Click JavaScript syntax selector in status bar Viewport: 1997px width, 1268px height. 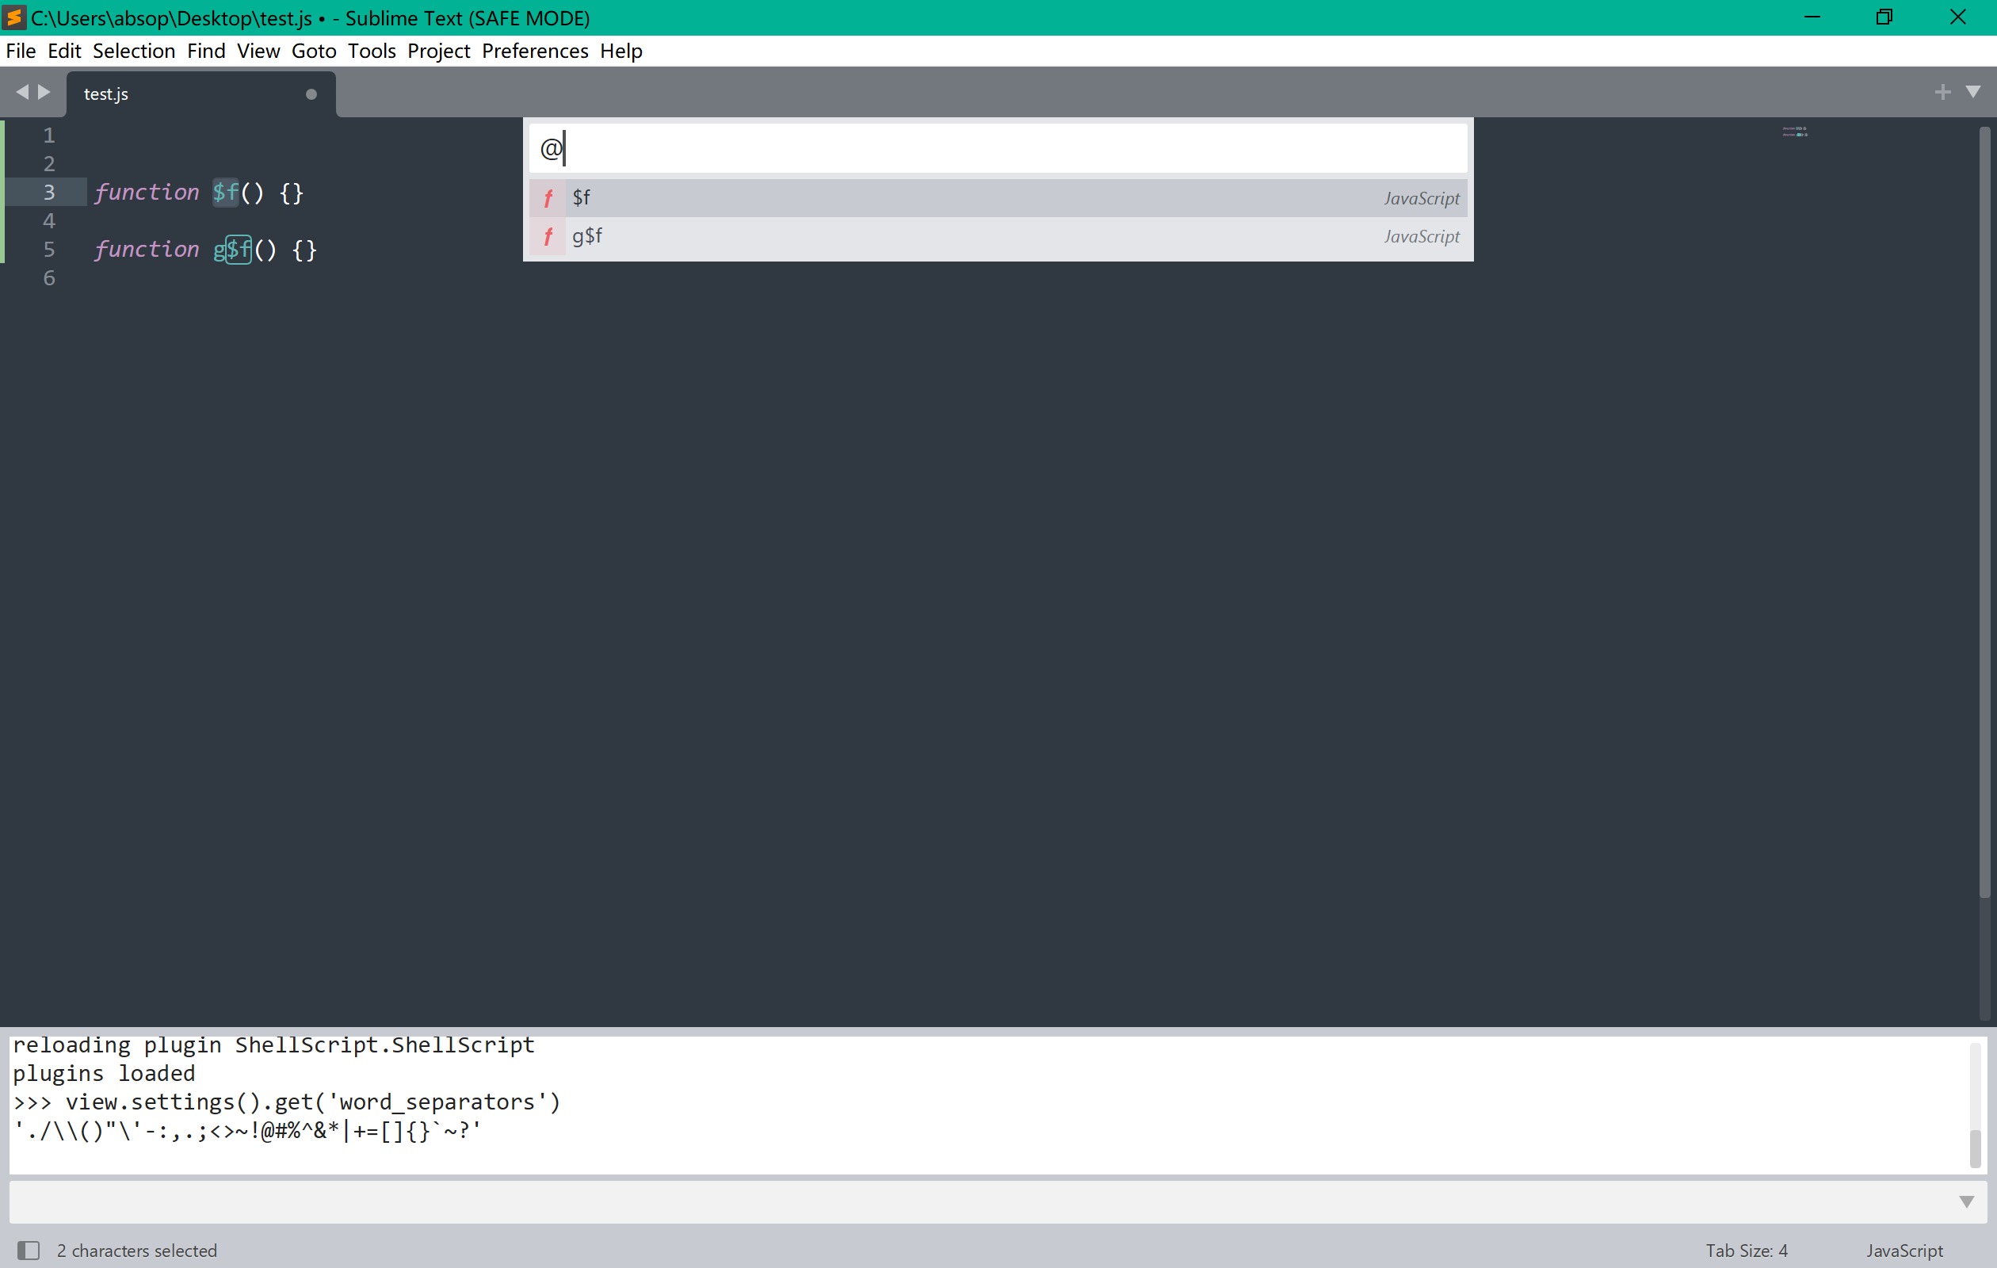pos(1903,1250)
